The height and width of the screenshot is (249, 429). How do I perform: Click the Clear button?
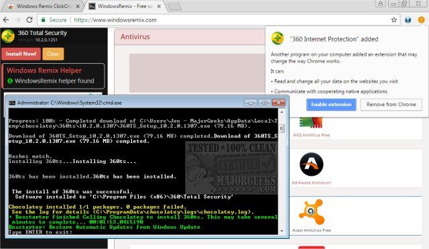click(x=53, y=54)
